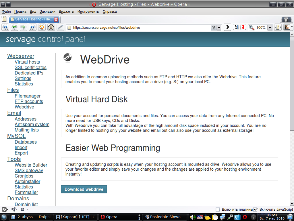294x221 pixels.
Task: Click the US keyboard layout flag
Action: pos(200,217)
